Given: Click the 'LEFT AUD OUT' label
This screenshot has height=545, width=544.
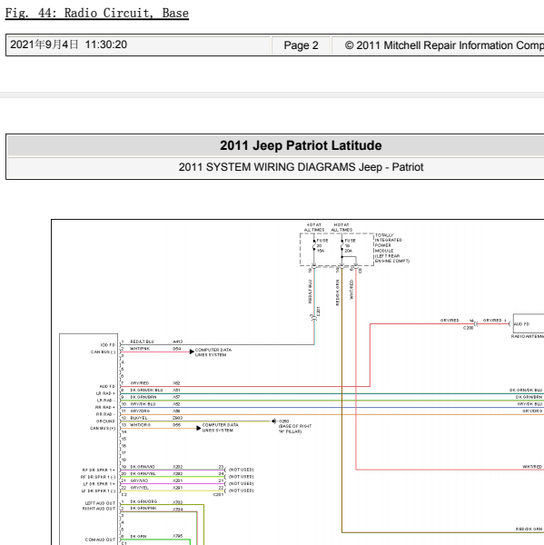Looking at the screenshot, I should (x=100, y=503).
